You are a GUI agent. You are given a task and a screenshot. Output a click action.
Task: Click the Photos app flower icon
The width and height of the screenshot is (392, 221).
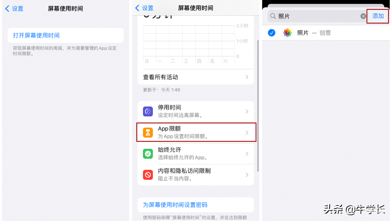pos(287,33)
